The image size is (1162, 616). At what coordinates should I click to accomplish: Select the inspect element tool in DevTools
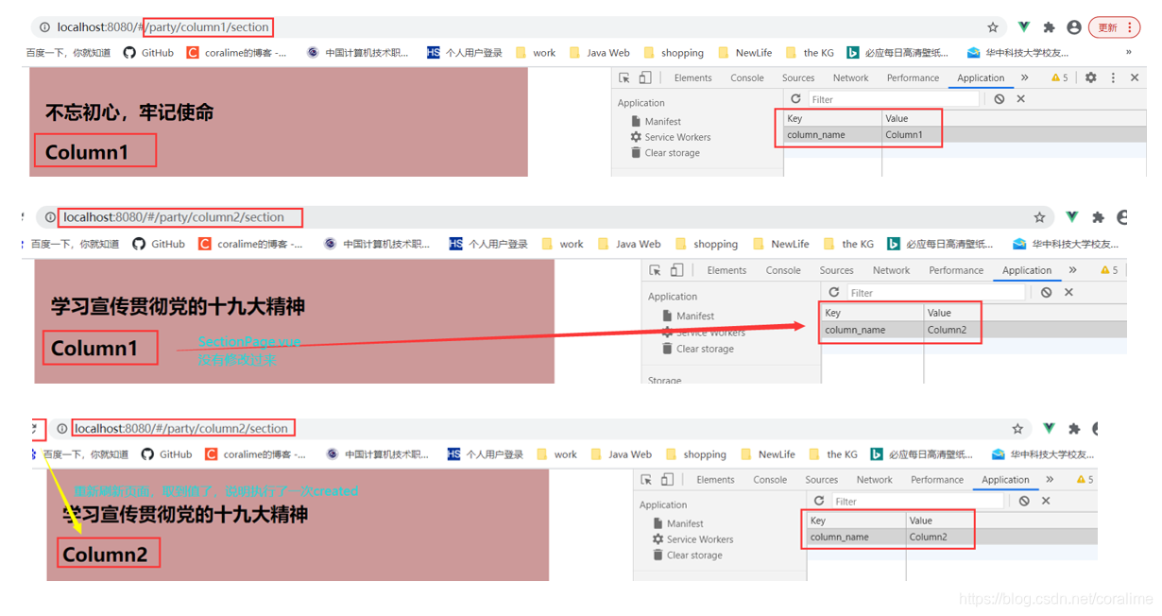625,77
